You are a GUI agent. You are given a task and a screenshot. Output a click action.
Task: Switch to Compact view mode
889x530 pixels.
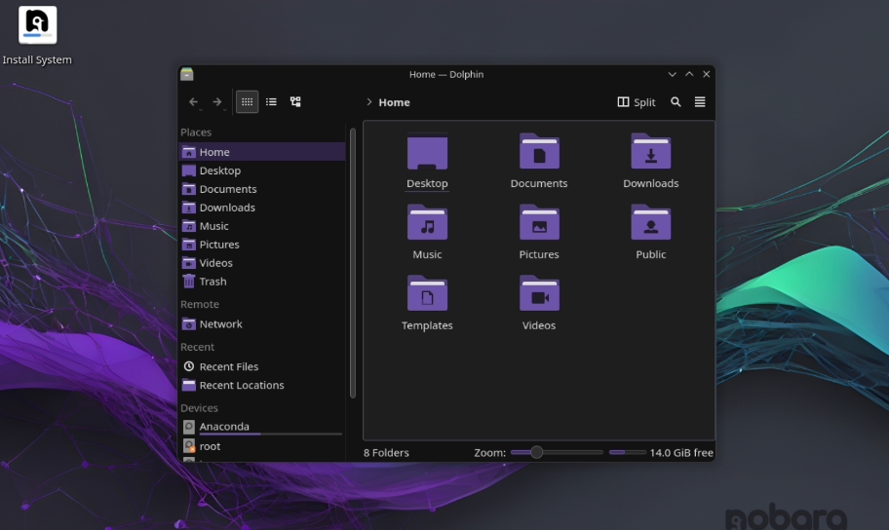tap(271, 102)
